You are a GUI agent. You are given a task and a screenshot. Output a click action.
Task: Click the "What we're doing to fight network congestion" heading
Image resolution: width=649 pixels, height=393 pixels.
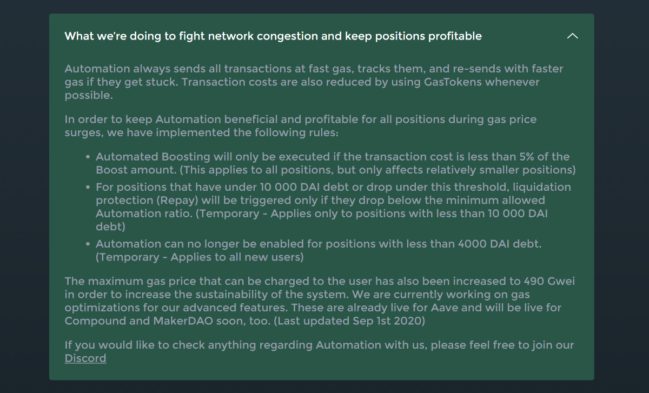(x=273, y=36)
